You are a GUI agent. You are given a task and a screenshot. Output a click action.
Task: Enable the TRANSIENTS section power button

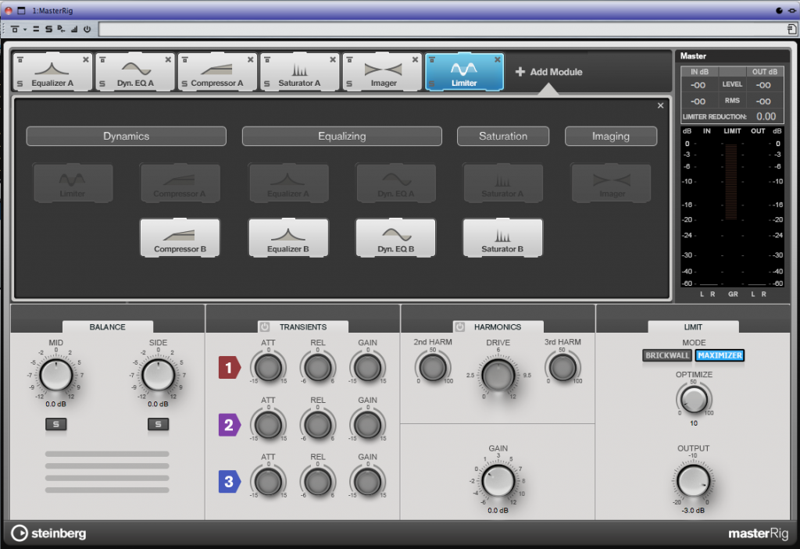click(264, 327)
